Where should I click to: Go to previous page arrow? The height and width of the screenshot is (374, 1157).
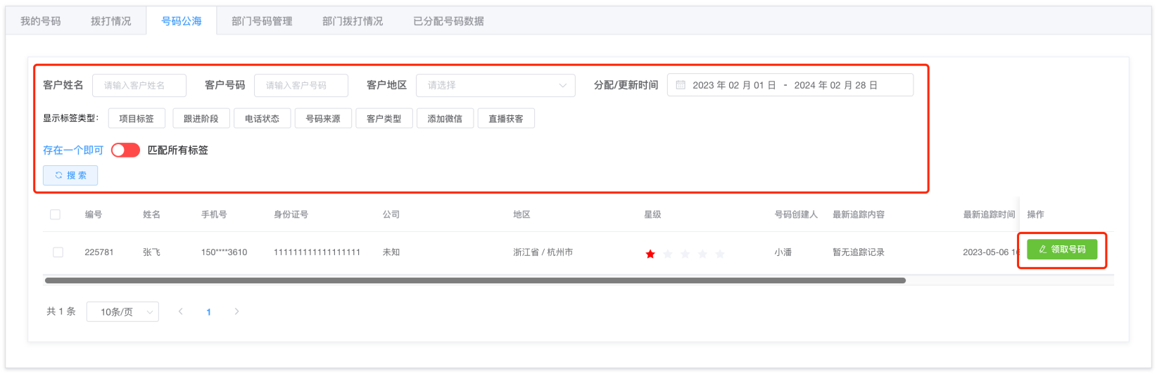click(181, 311)
